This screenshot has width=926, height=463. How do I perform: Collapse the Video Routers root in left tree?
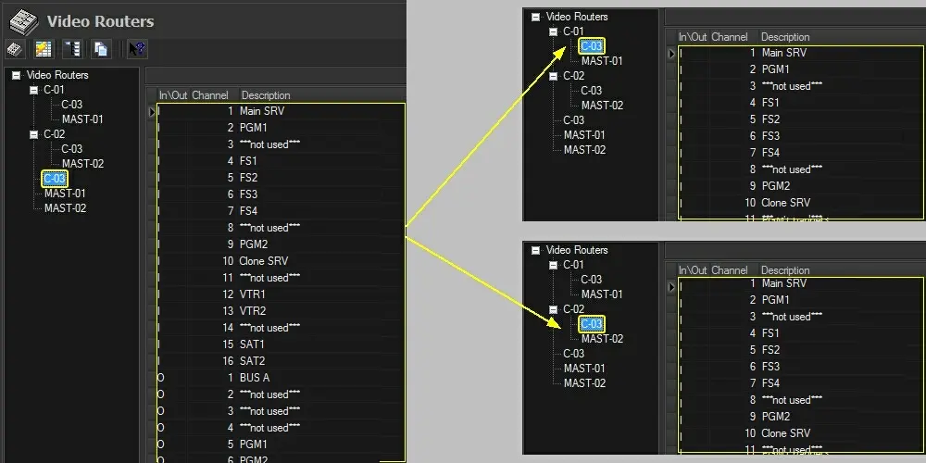pos(17,75)
